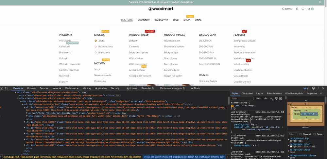The image size is (327, 159).
Task: Open the base.min.css source link for border-radius rule
Action: click(x=270, y=135)
